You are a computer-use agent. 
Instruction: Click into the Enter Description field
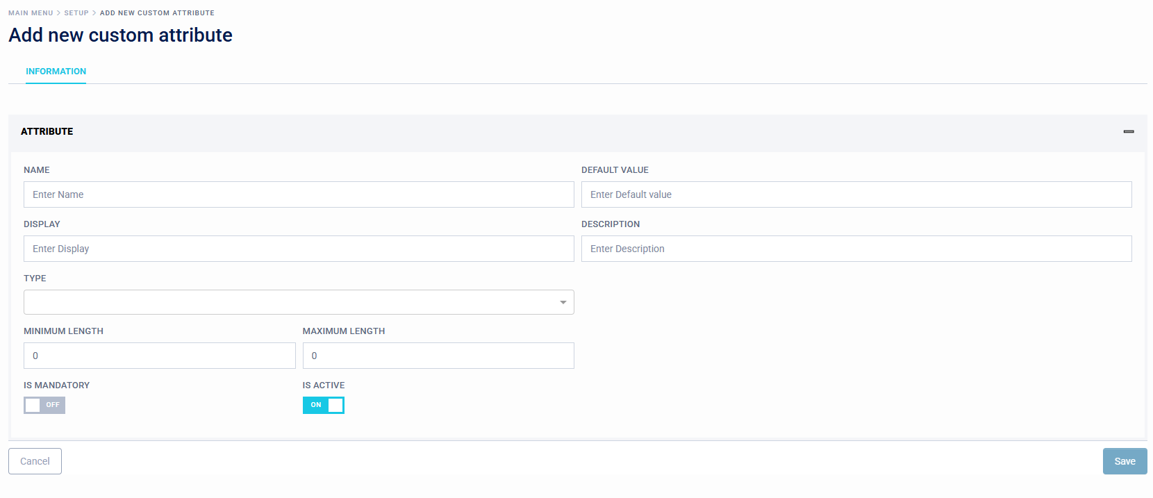pos(856,249)
